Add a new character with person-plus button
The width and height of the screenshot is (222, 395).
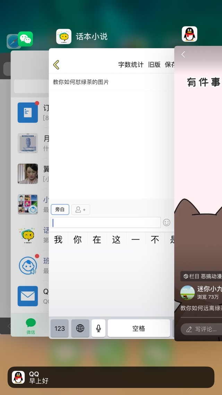80,210
